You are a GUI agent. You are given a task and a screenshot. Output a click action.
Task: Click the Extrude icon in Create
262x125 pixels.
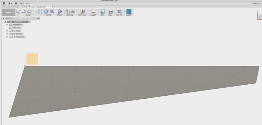point(47,11)
